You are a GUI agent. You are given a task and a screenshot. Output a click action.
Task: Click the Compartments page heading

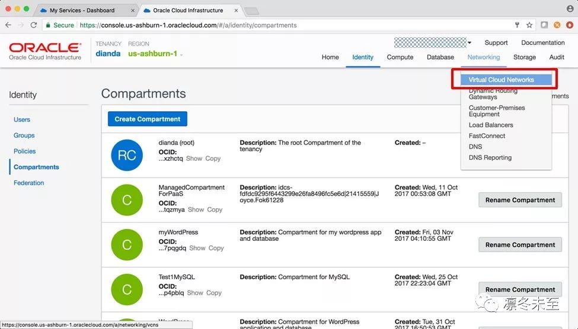143,94
